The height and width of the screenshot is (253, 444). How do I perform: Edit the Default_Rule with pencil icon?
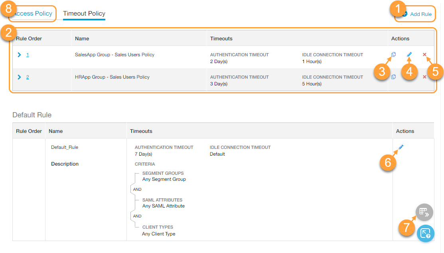[401, 147]
